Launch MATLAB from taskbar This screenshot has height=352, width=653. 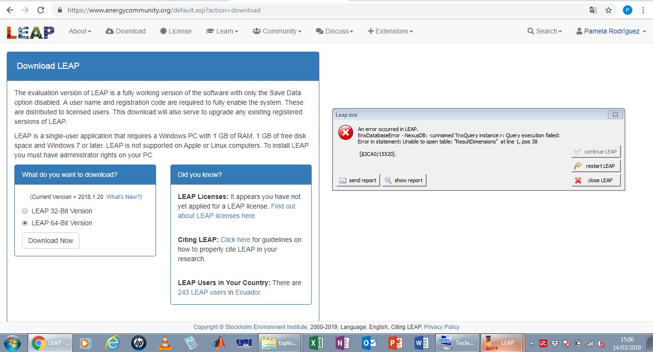[218, 342]
